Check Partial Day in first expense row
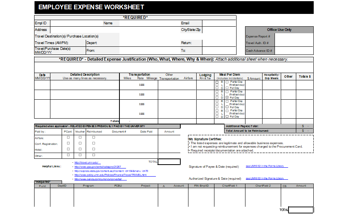349x216 pixels. pyautogui.click(x=227, y=82)
